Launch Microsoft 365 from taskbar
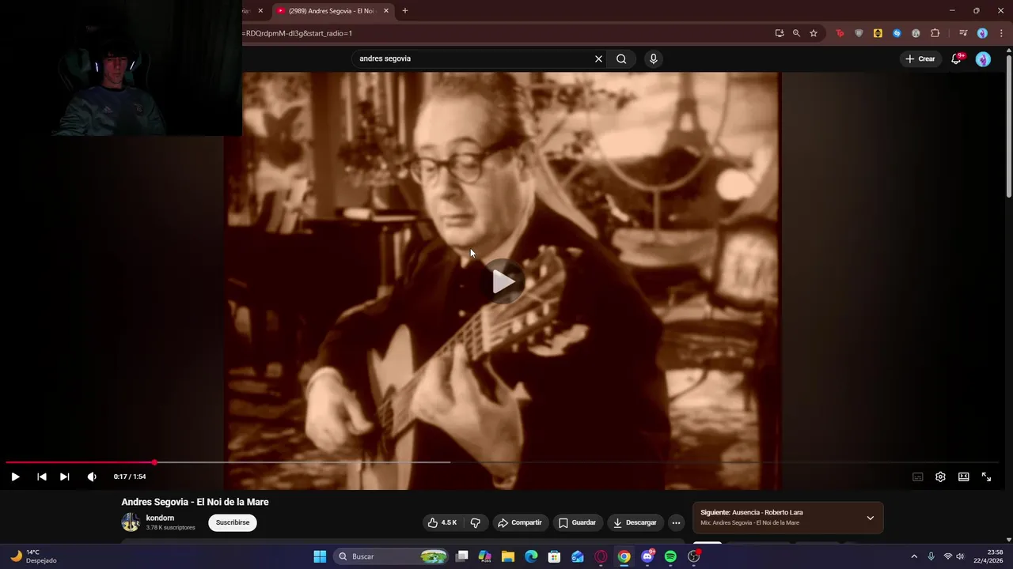 485,556
